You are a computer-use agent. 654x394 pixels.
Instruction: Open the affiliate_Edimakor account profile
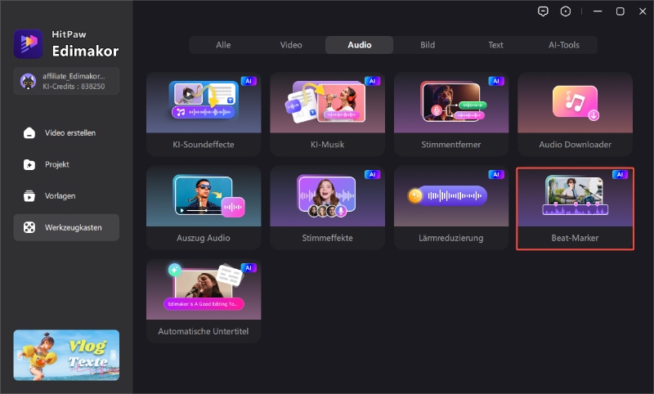(66, 81)
